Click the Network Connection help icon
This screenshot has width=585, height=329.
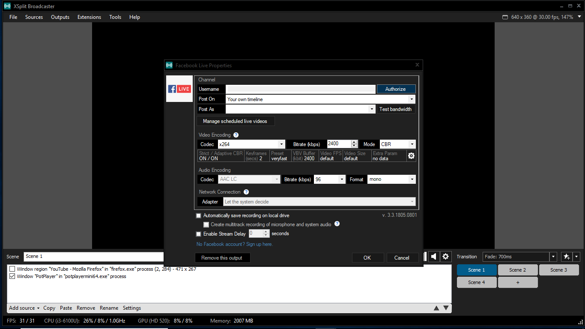coord(246,192)
